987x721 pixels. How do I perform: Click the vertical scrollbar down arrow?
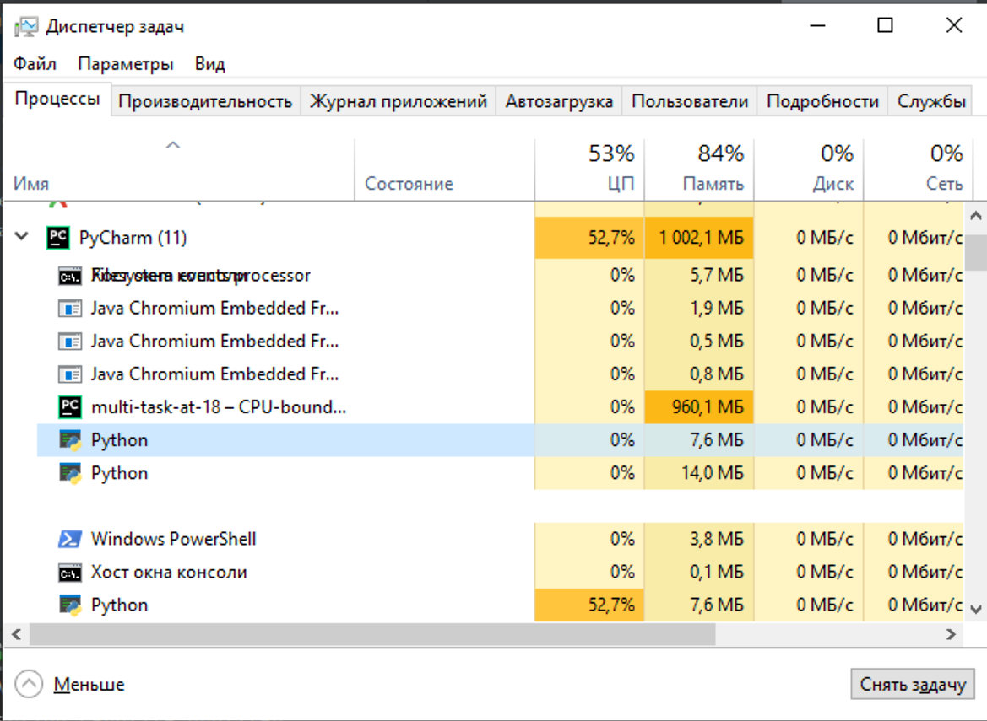[x=976, y=609]
